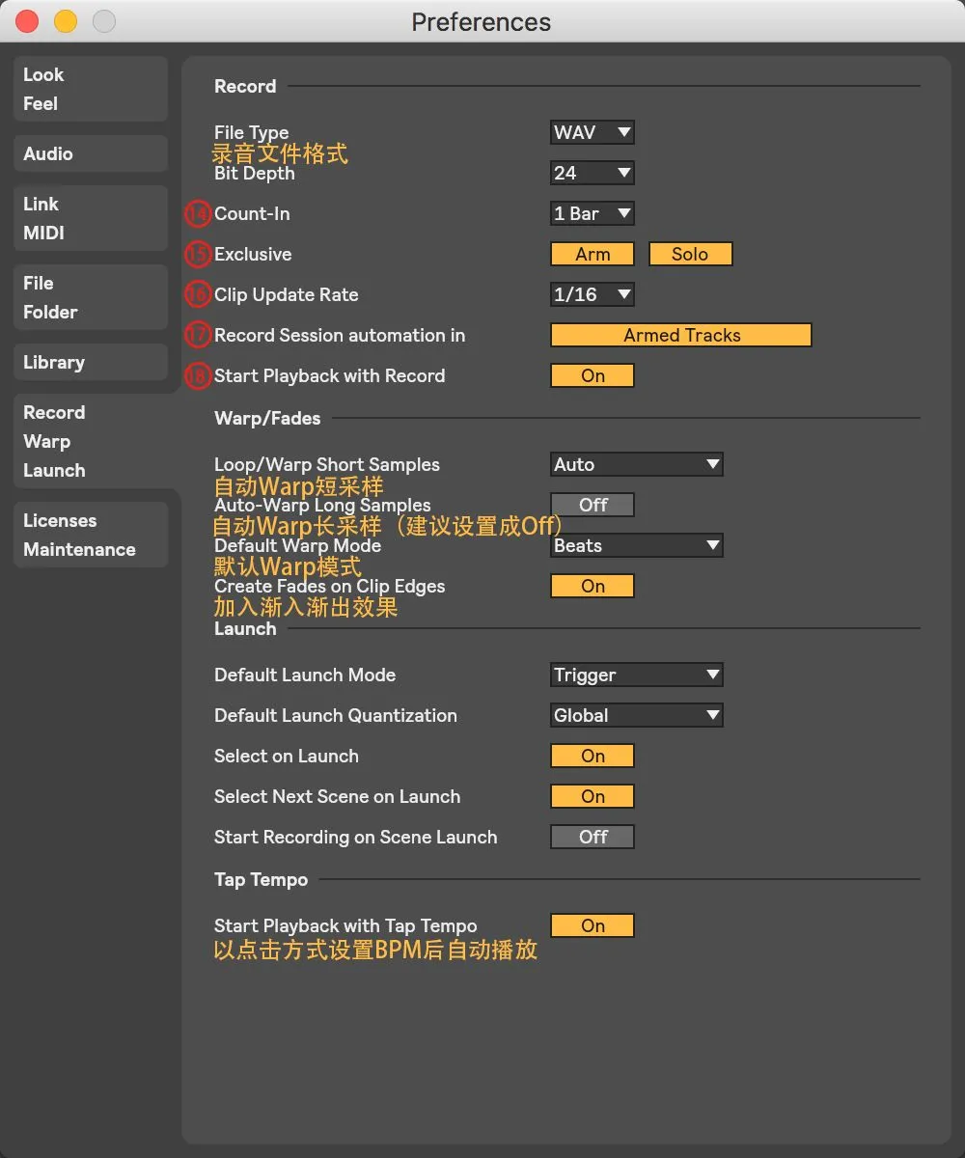
Task: Click the Record section heading
Action: click(245, 86)
